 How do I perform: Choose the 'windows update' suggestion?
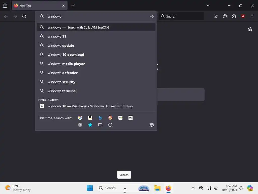pos(96,45)
